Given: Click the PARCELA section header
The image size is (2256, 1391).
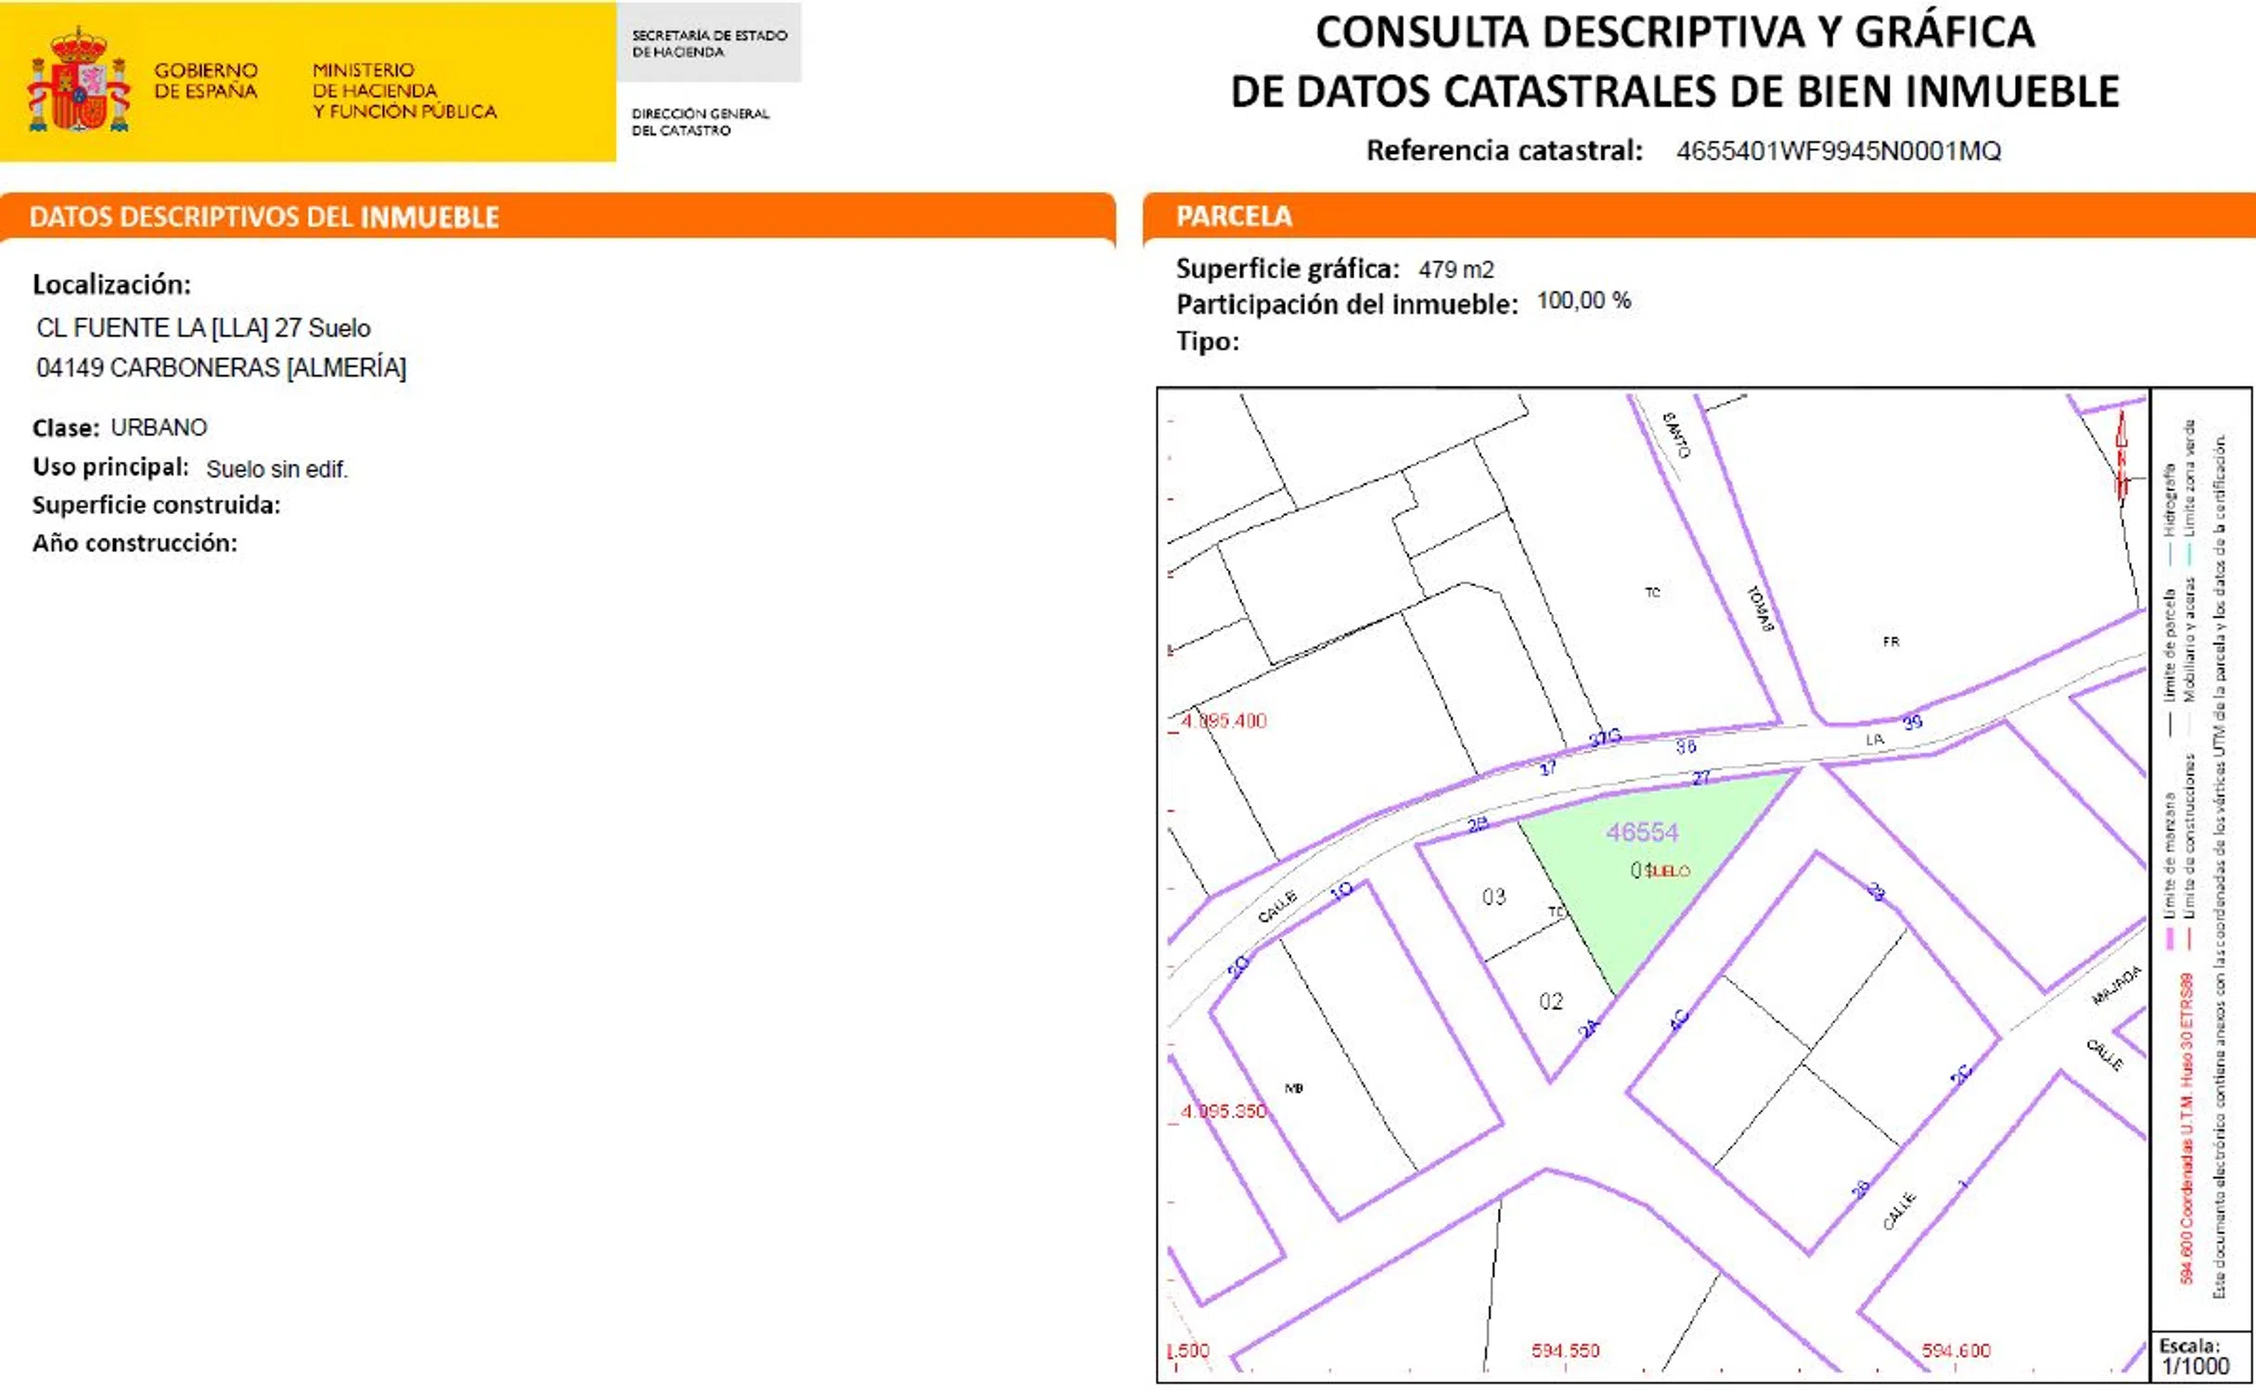Looking at the screenshot, I should tap(1234, 216).
